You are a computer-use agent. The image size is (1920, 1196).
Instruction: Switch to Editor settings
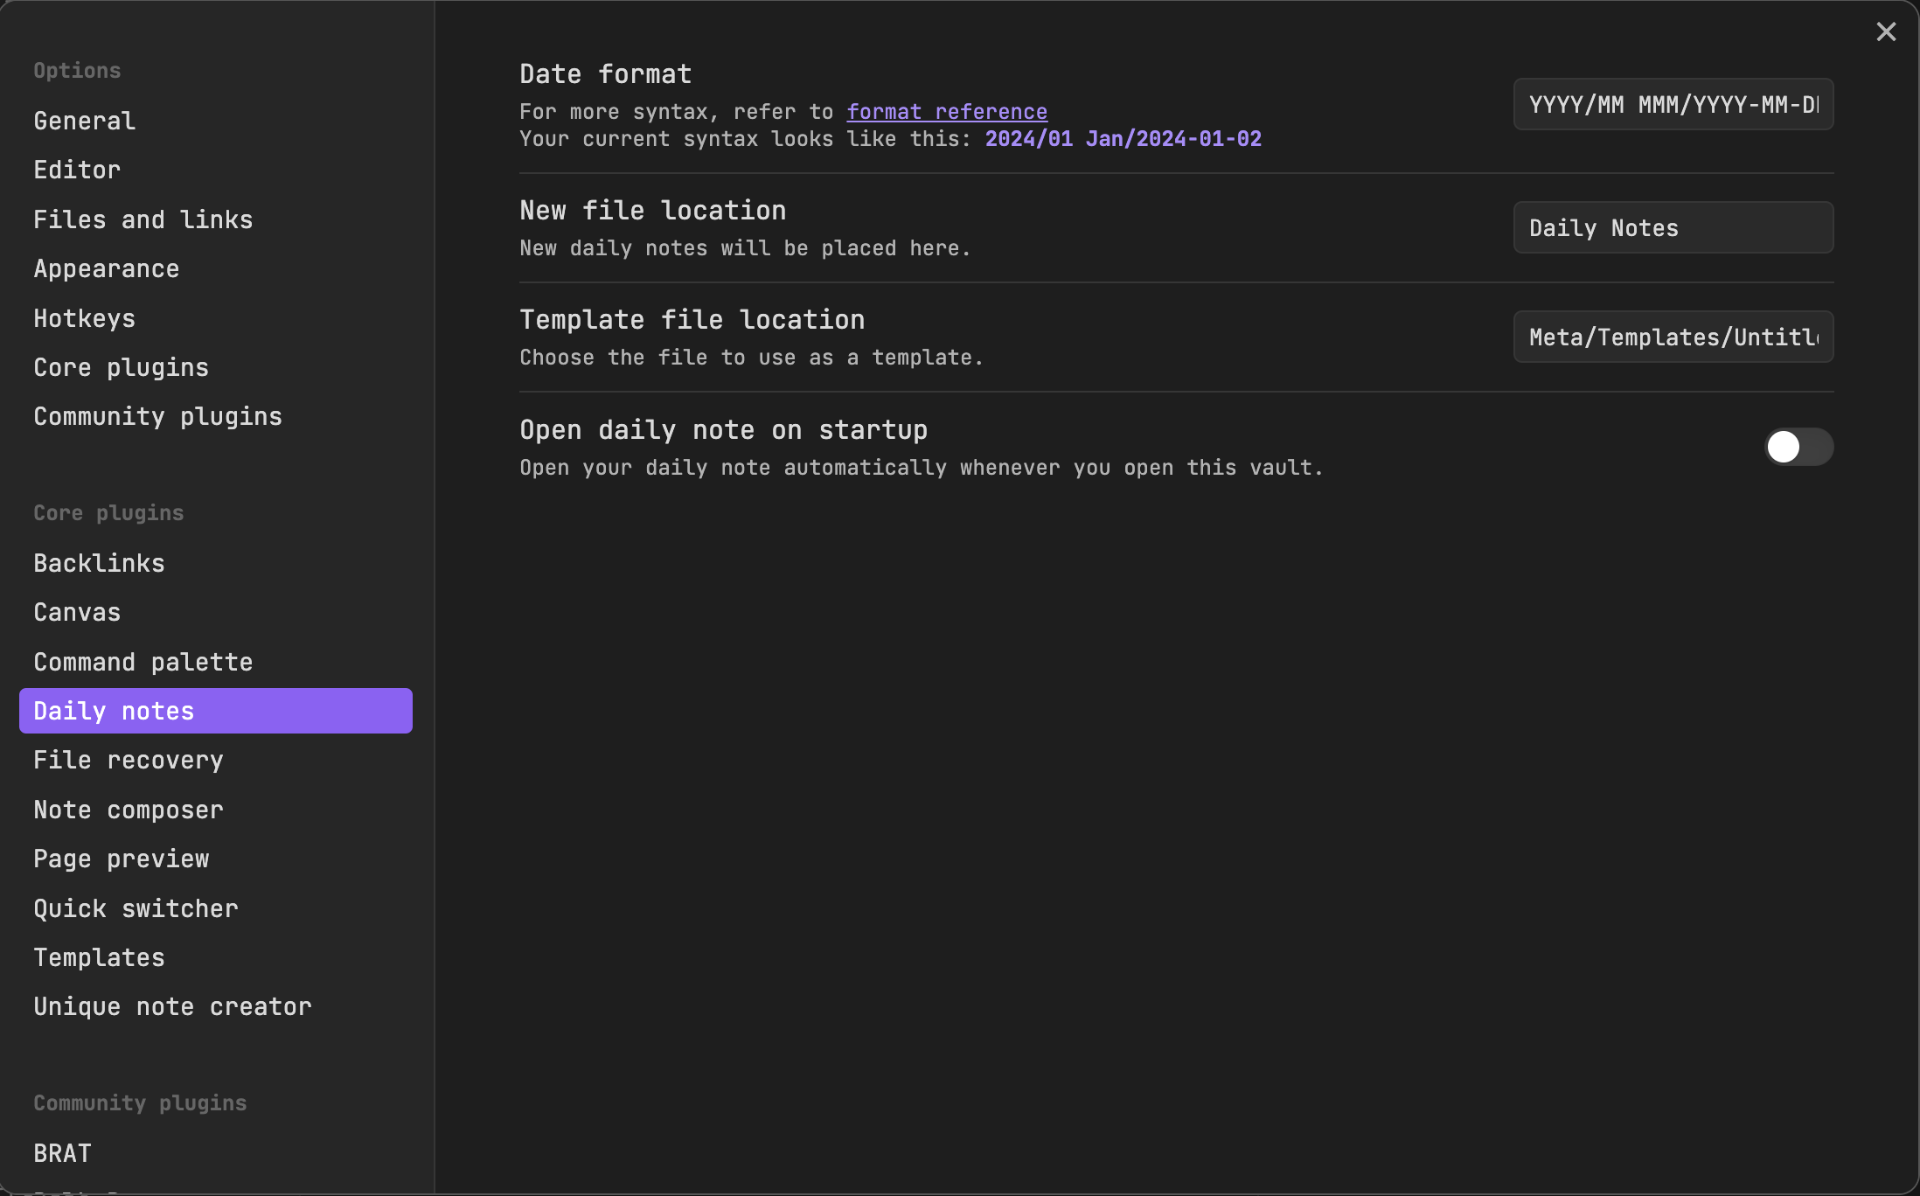[77, 170]
